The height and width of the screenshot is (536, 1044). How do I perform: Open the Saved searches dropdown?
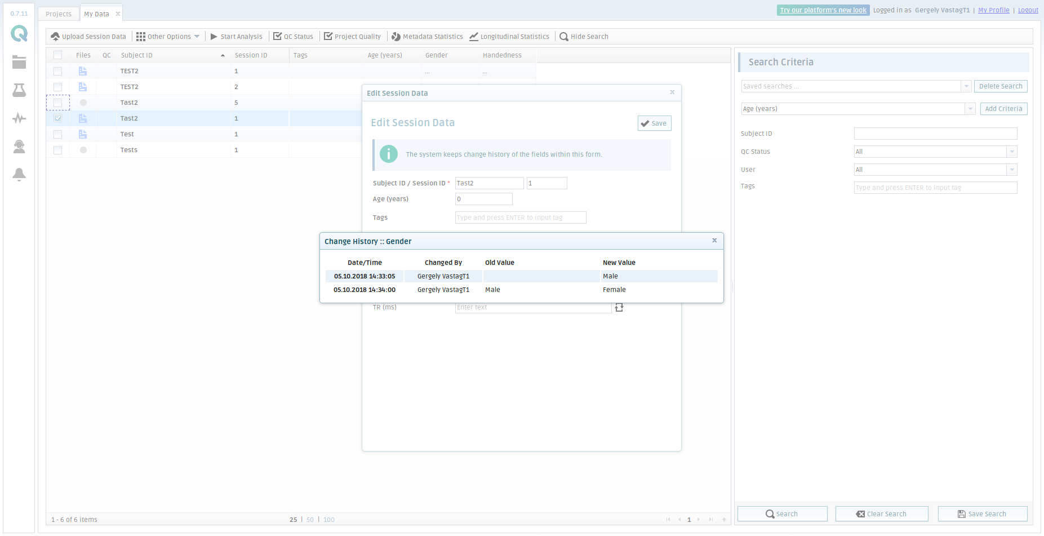pyautogui.click(x=966, y=86)
